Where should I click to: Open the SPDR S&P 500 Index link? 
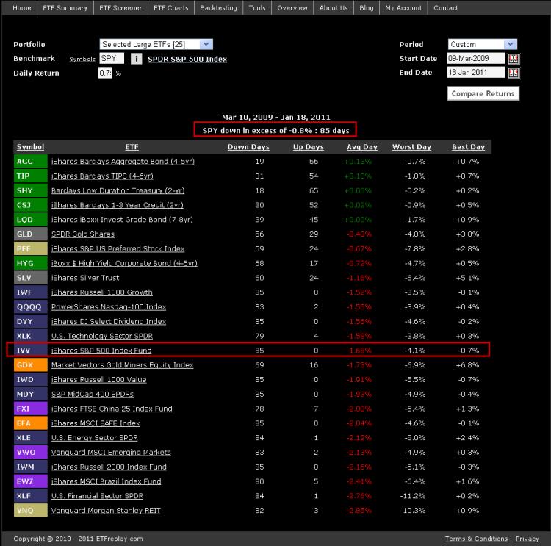pos(187,59)
